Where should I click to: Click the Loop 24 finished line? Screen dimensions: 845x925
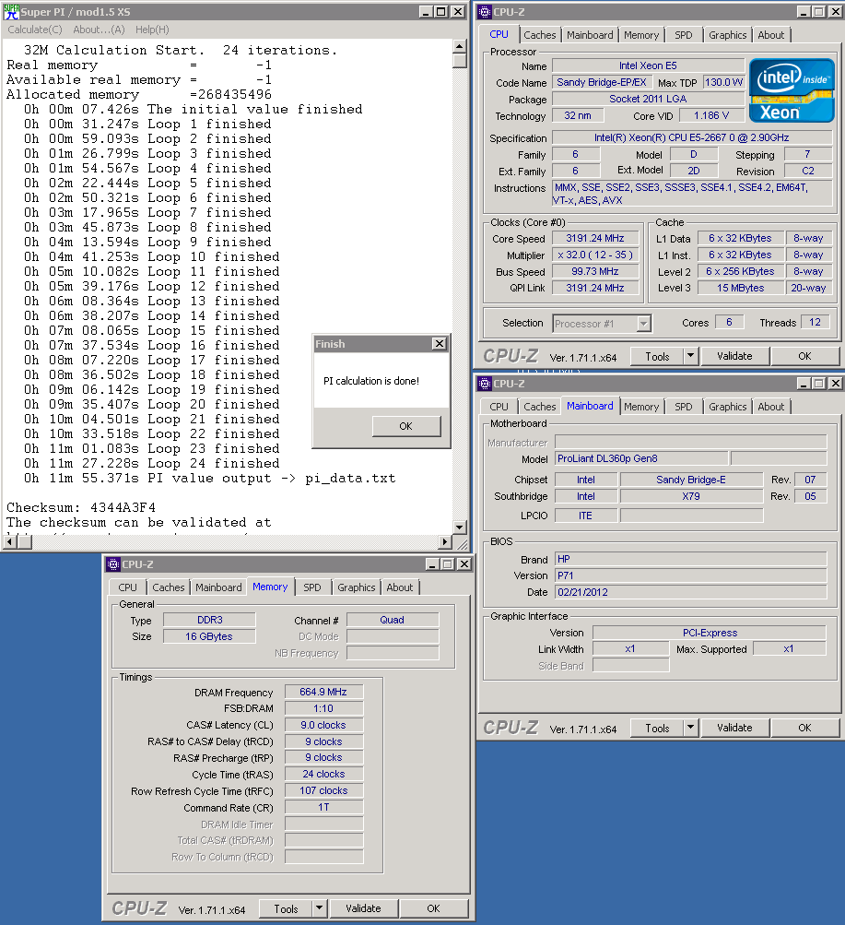coord(152,464)
